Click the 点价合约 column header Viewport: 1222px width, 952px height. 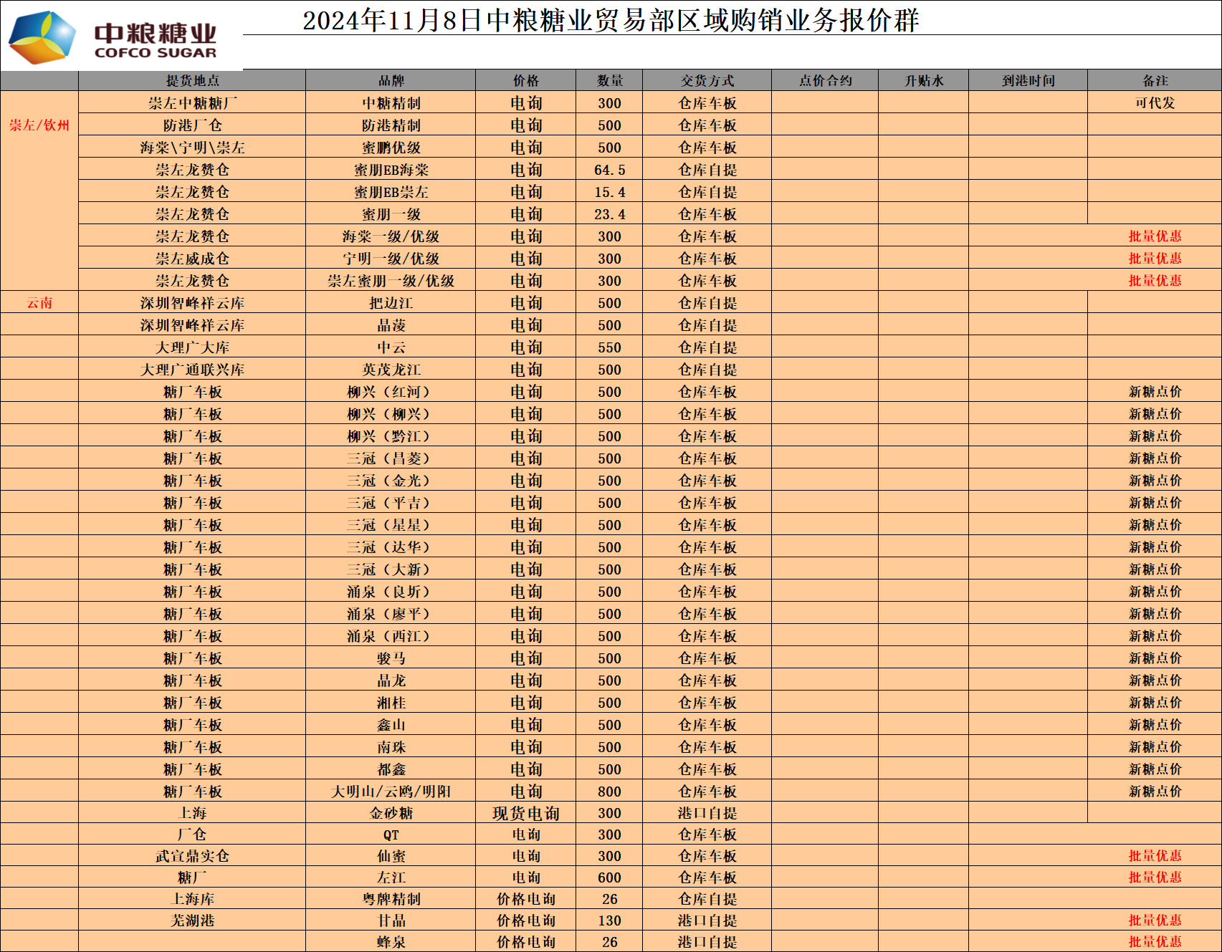coord(825,81)
